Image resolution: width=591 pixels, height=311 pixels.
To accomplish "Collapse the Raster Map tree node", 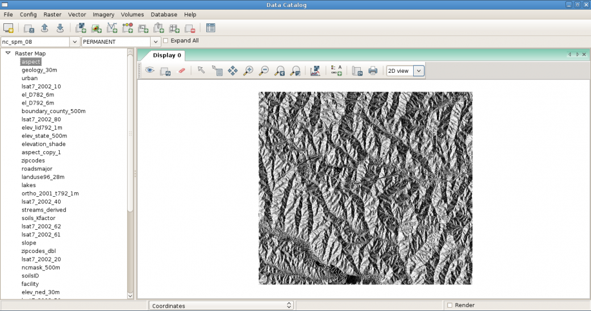I will point(8,53).
